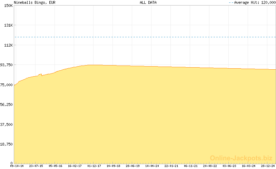Click the 37,500 y-axis label

pos(7,124)
